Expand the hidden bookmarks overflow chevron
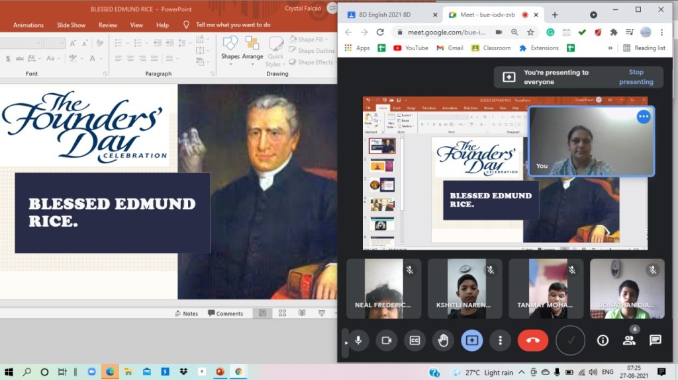Image resolution: width=678 pixels, height=380 pixels. pos(610,48)
